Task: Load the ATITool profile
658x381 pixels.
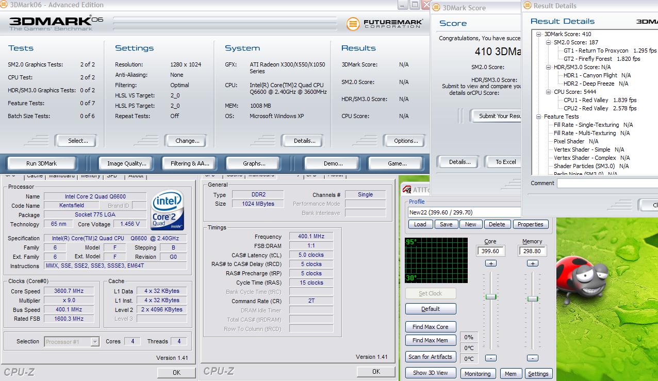Action: click(420, 224)
